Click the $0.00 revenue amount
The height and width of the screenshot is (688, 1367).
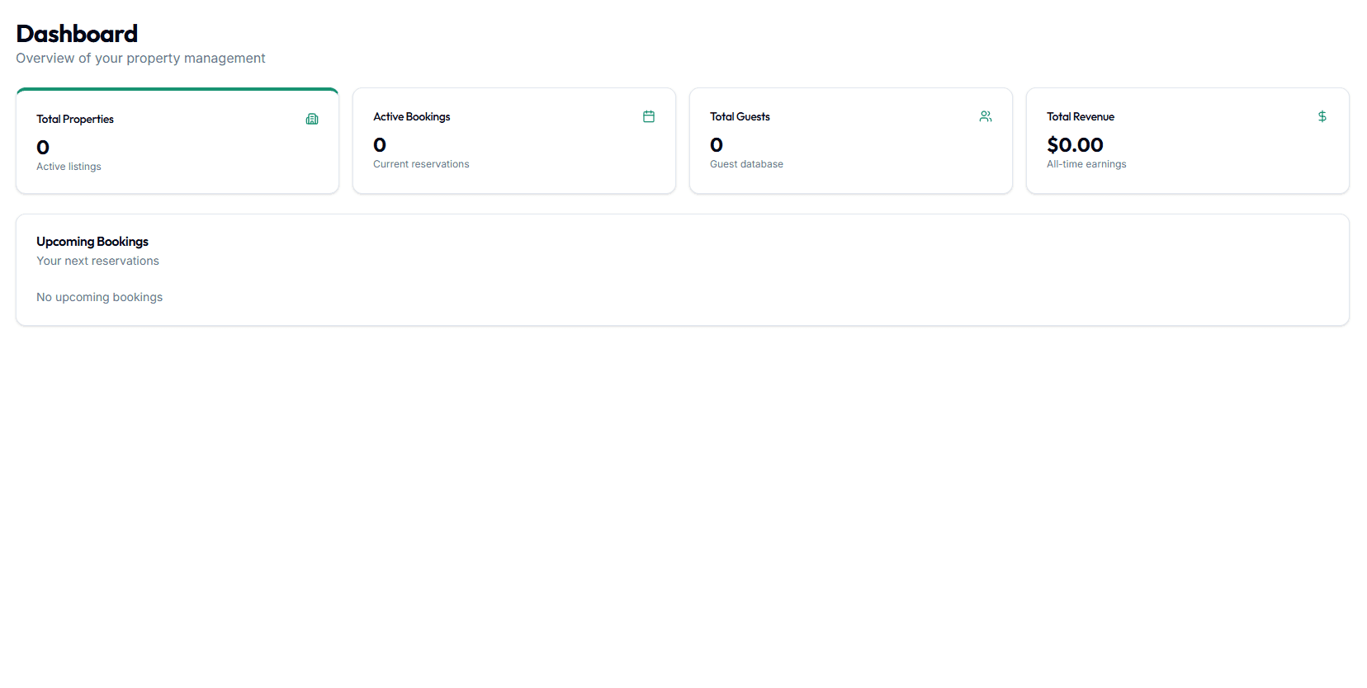tap(1075, 145)
